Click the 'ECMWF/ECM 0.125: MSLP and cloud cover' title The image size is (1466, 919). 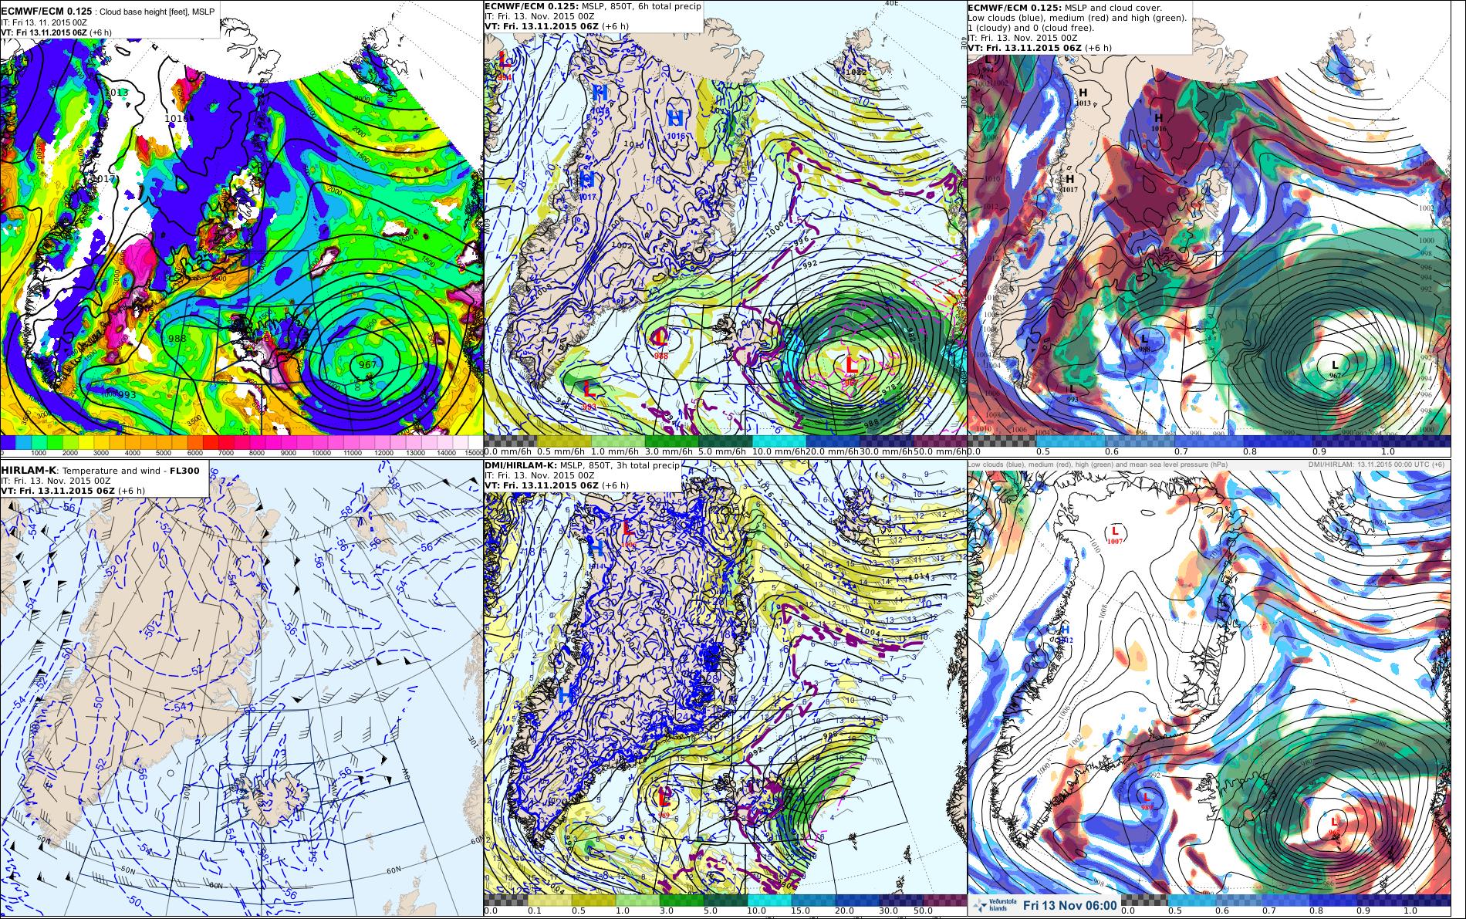(x=1065, y=7)
